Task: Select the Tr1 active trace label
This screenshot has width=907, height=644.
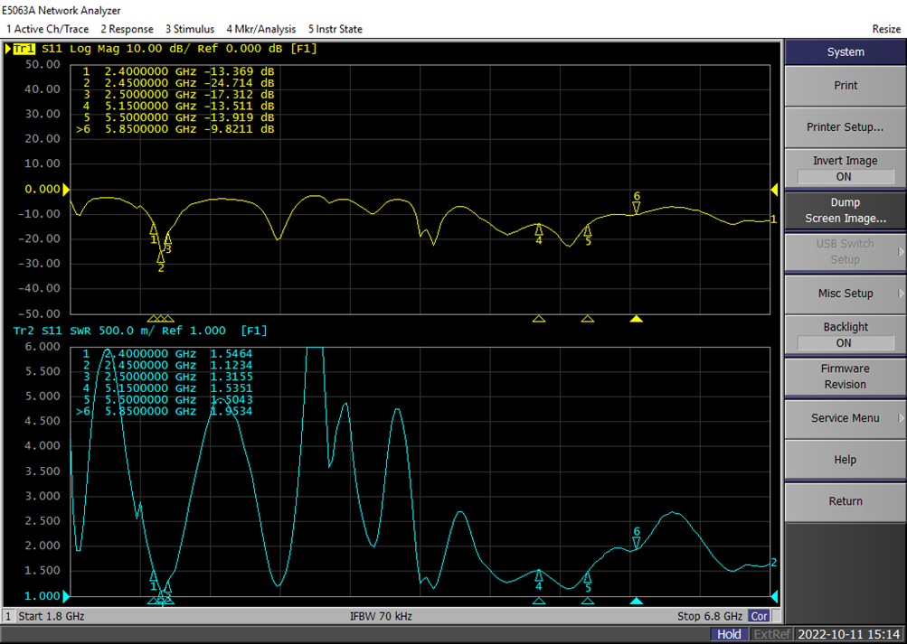Action: pyautogui.click(x=24, y=49)
